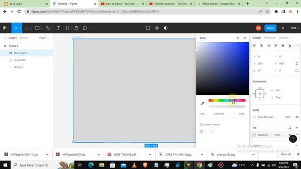
Task: Open the Page 1 dropdown
Action: (x=44, y=38)
